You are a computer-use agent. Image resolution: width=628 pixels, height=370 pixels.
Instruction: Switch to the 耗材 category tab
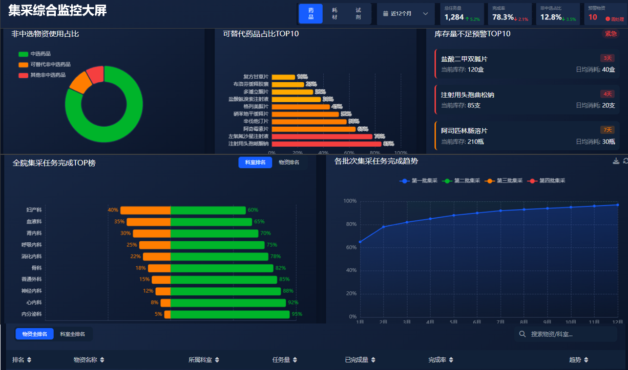(x=334, y=14)
